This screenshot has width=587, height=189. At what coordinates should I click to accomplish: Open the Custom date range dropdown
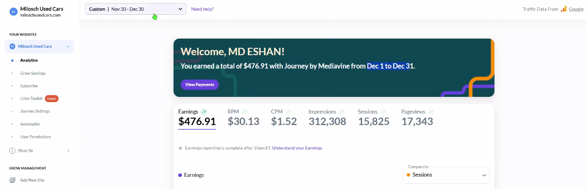tap(136, 9)
